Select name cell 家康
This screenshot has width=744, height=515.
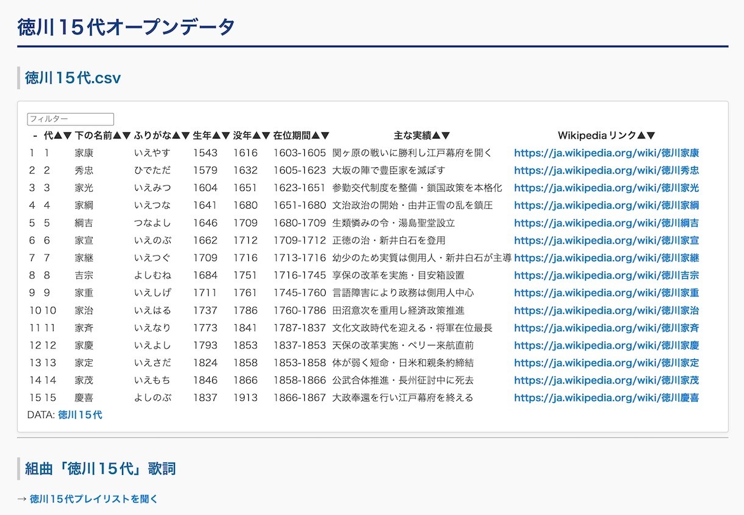coord(84,153)
